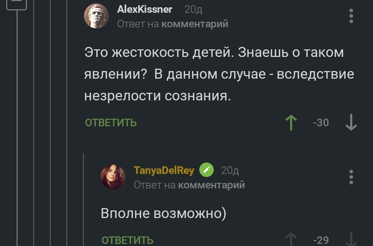Downvote TanyaDelRey's reply
Viewport: 373px width, 246px height.
click(x=351, y=239)
